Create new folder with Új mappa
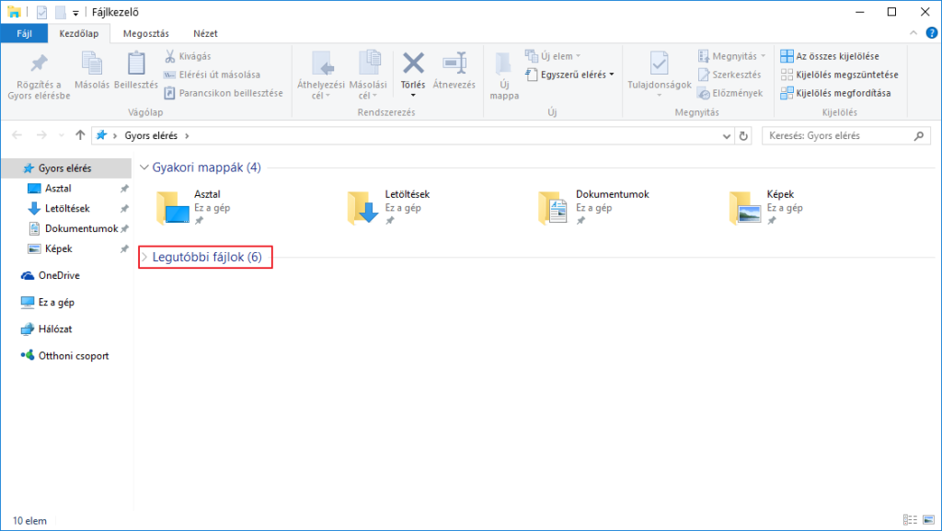 click(x=504, y=75)
